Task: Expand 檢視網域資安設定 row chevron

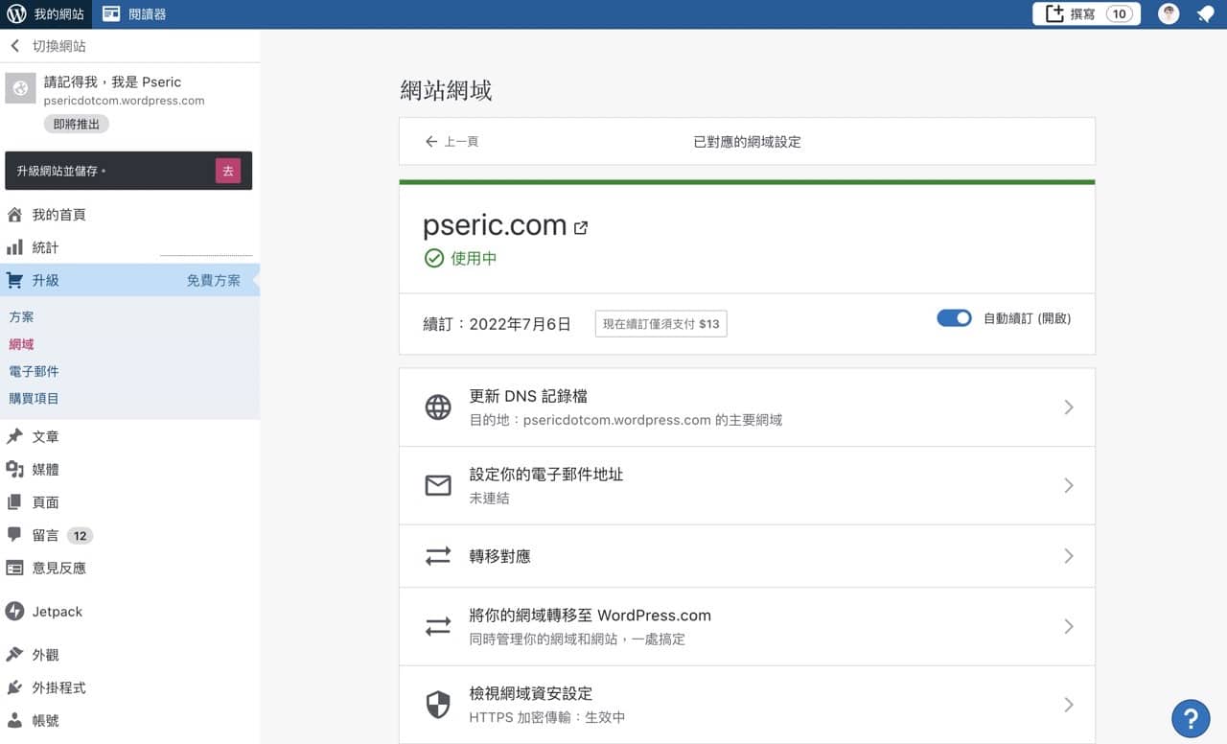Action: [x=1069, y=705]
